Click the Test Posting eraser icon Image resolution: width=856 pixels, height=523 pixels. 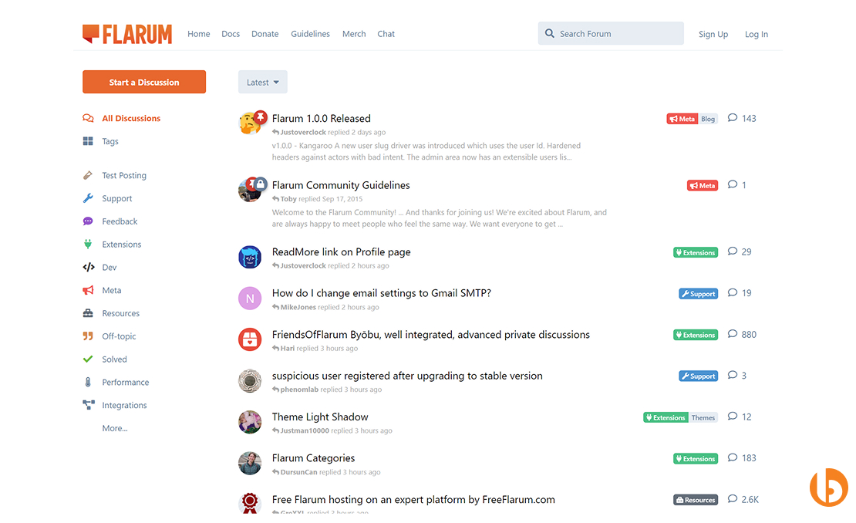[x=88, y=175]
